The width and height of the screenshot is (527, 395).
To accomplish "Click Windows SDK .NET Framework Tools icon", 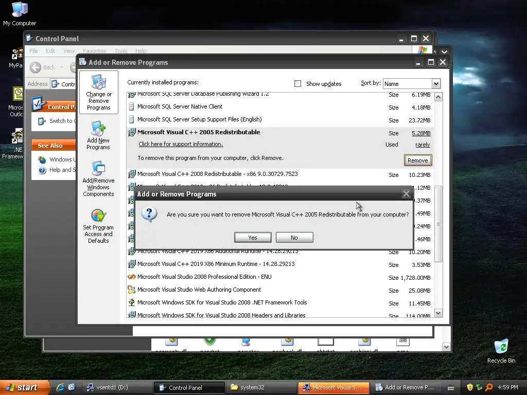I will point(131,302).
